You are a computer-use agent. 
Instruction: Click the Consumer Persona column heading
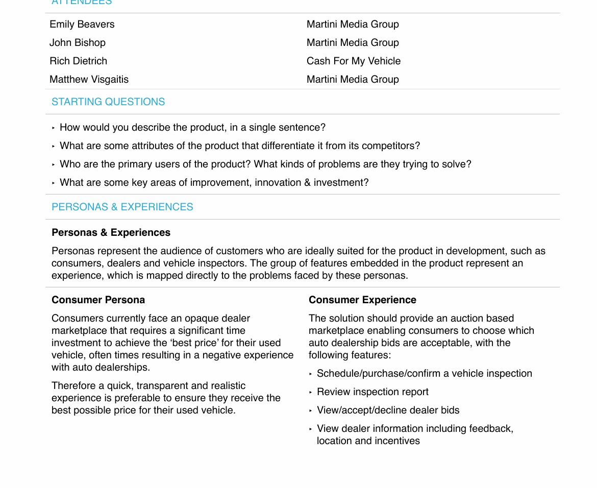click(98, 300)
